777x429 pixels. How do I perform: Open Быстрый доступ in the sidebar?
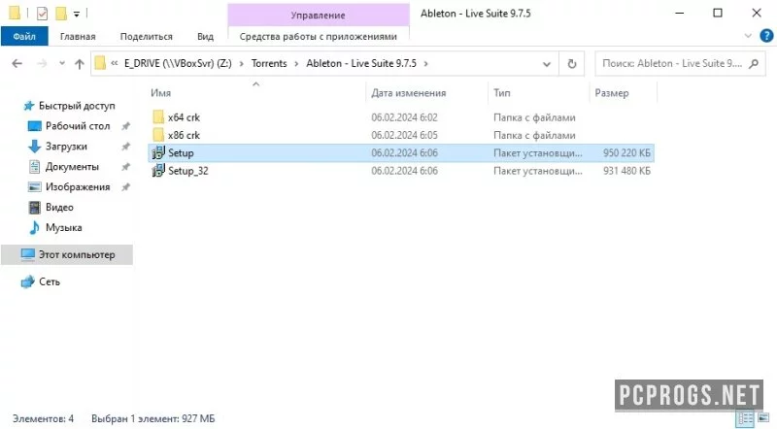coord(77,106)
